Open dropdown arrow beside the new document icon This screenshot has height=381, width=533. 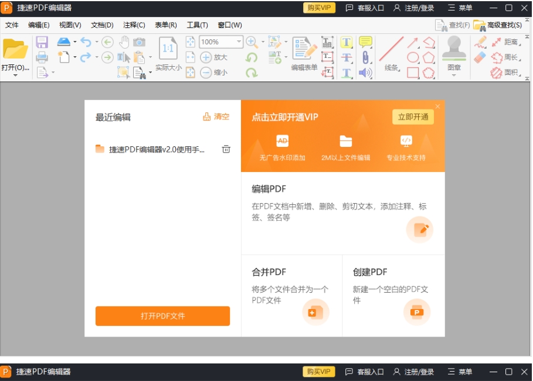75,57
